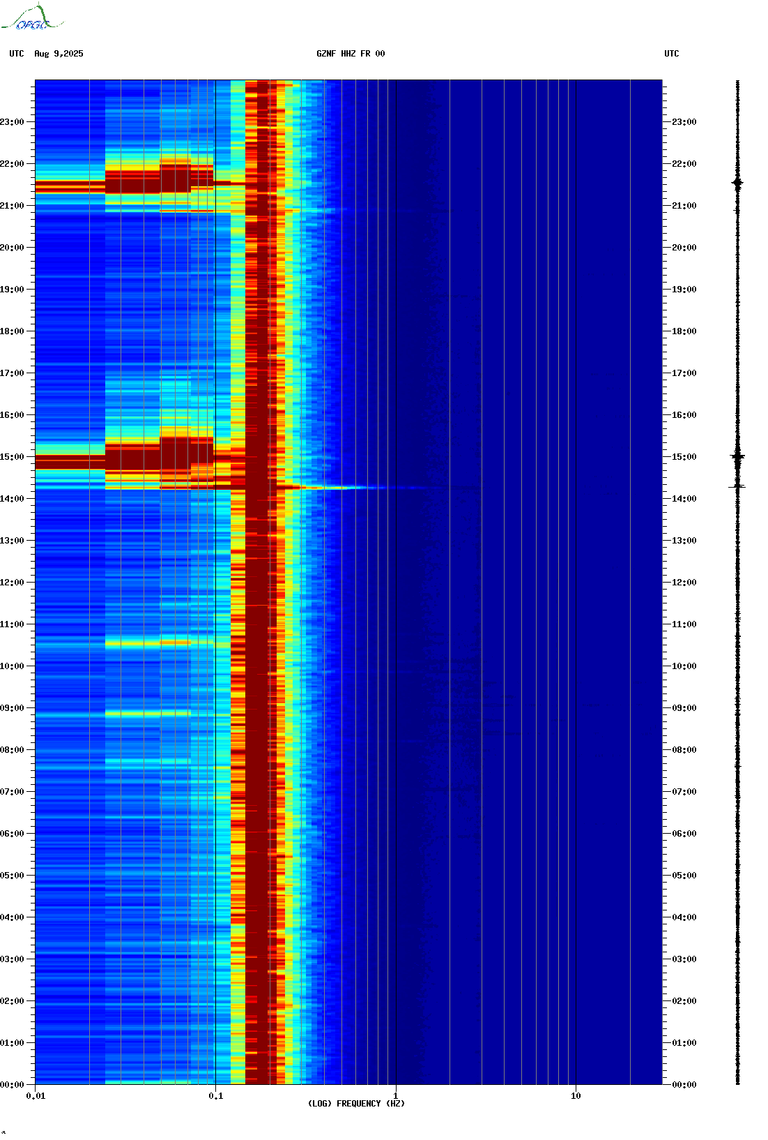
Task: Click the left axis '08:00' time label
Action: point(12,750)
